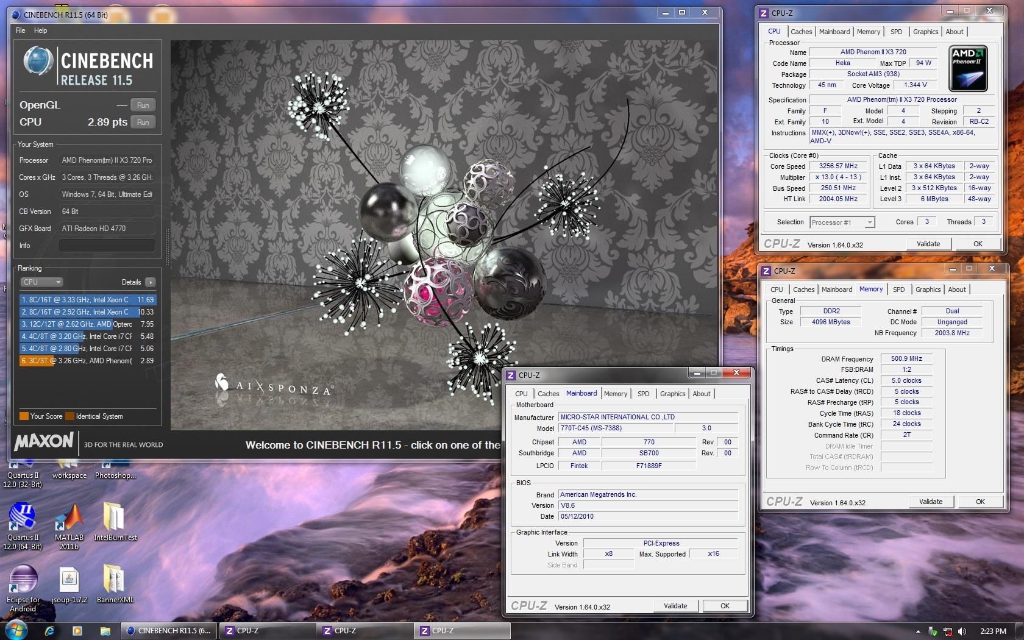Viewport: 1024px width, 640px height.
Task: Click the network tray icon
Action: pyautogui.click(x=947, y=631)
